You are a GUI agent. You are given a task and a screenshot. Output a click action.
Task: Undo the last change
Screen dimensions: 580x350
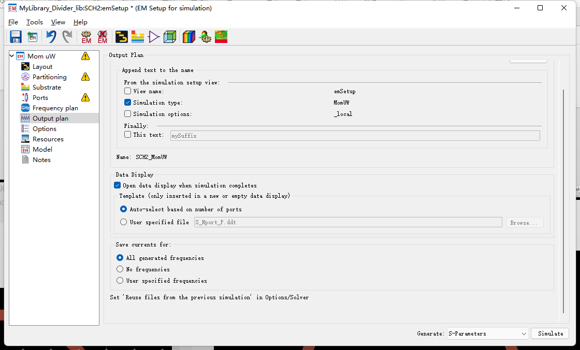click(51, 37)
